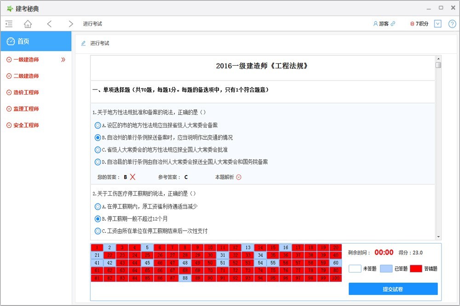The height and width of the screenshot is (306, 460).
Task: Click the 游客 guest user icon
Action: click(x=376, y=23)
